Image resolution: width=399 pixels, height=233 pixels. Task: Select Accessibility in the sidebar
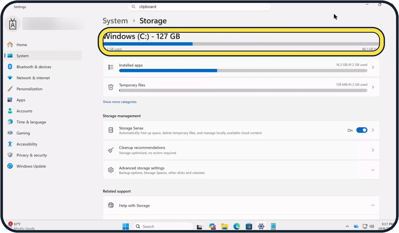[x=43, y=144]
